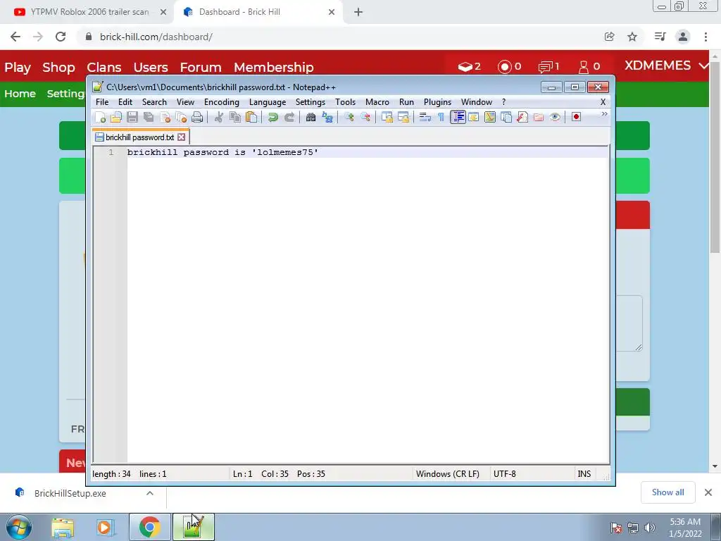Click the Replace icon in toolbar
The height and width of the screenshot is (541, 721).
coord(327,118)
